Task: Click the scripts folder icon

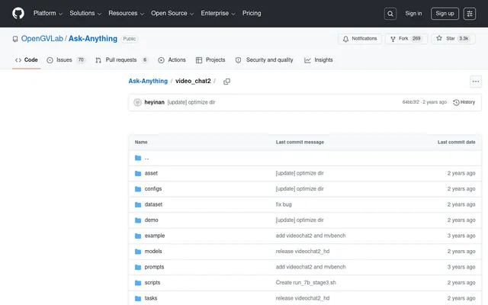Action: [138, 283]
